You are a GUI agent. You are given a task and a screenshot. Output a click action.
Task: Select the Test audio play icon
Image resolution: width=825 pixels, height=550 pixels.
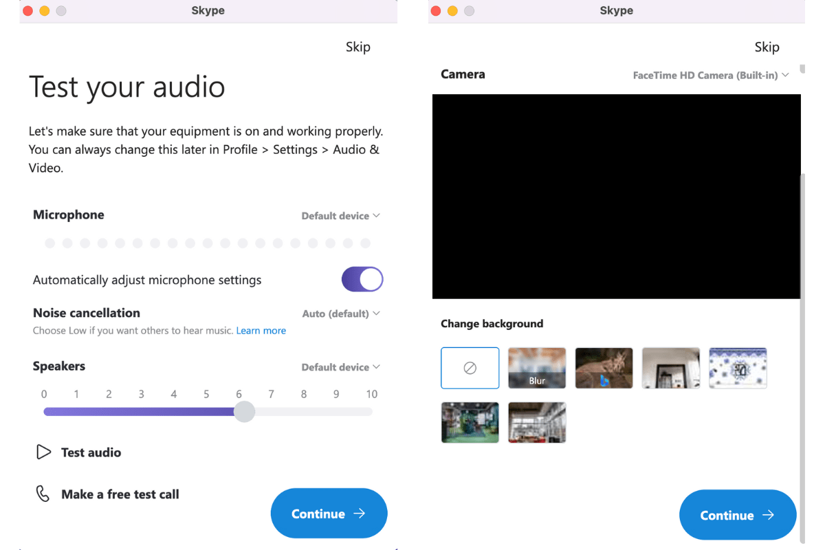click(x=43, y=452)
